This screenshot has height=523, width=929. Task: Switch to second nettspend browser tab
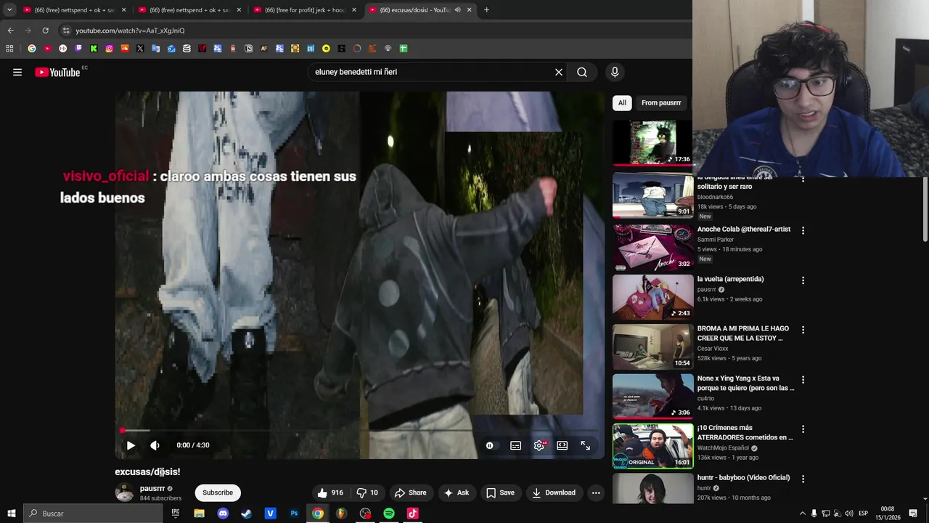(190, 9)
